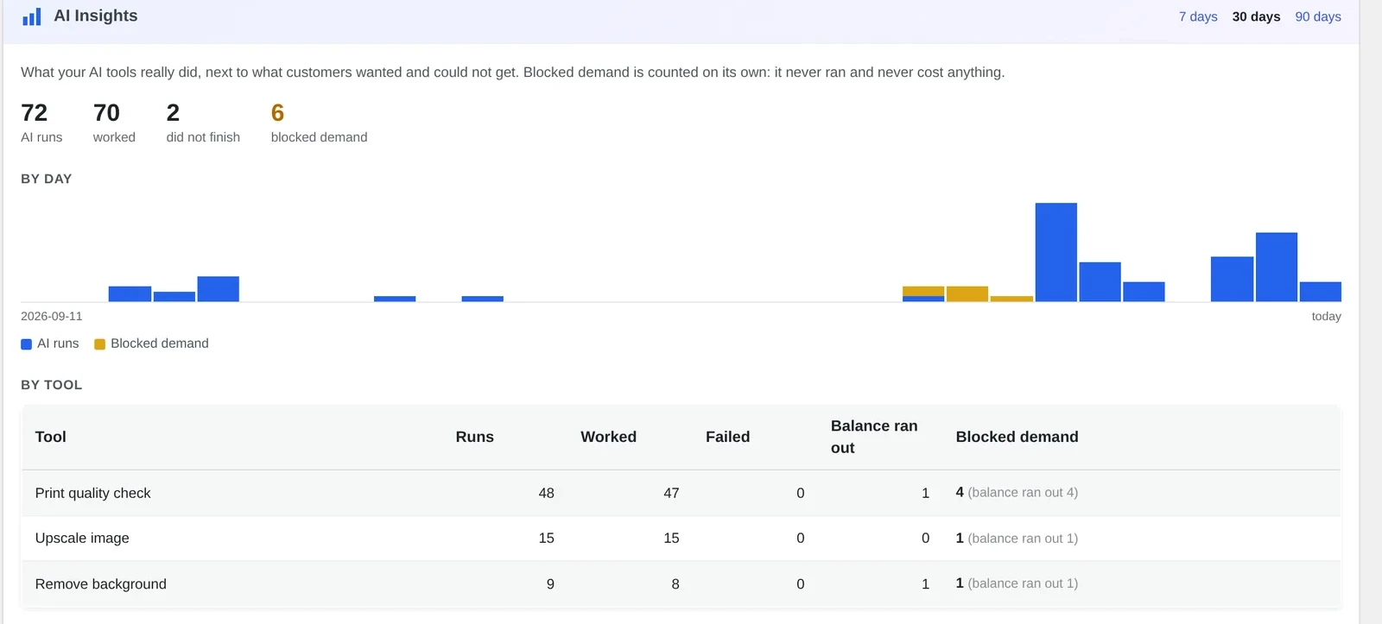1382x624 pixels.
Task: Click the '47' worked value for Print quality check
Action: [671, 493]
